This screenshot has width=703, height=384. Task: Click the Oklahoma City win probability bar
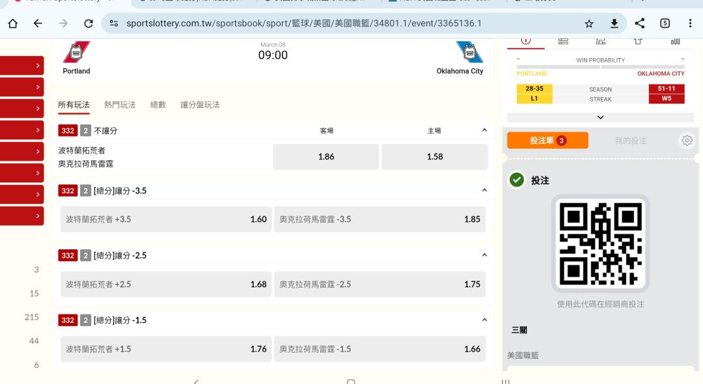click(643, 67)
